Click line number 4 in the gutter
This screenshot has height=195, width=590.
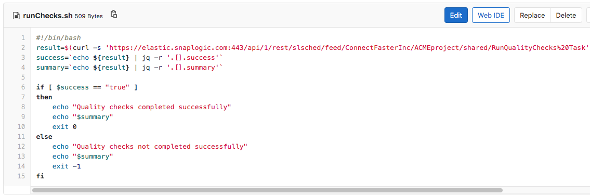23,68
